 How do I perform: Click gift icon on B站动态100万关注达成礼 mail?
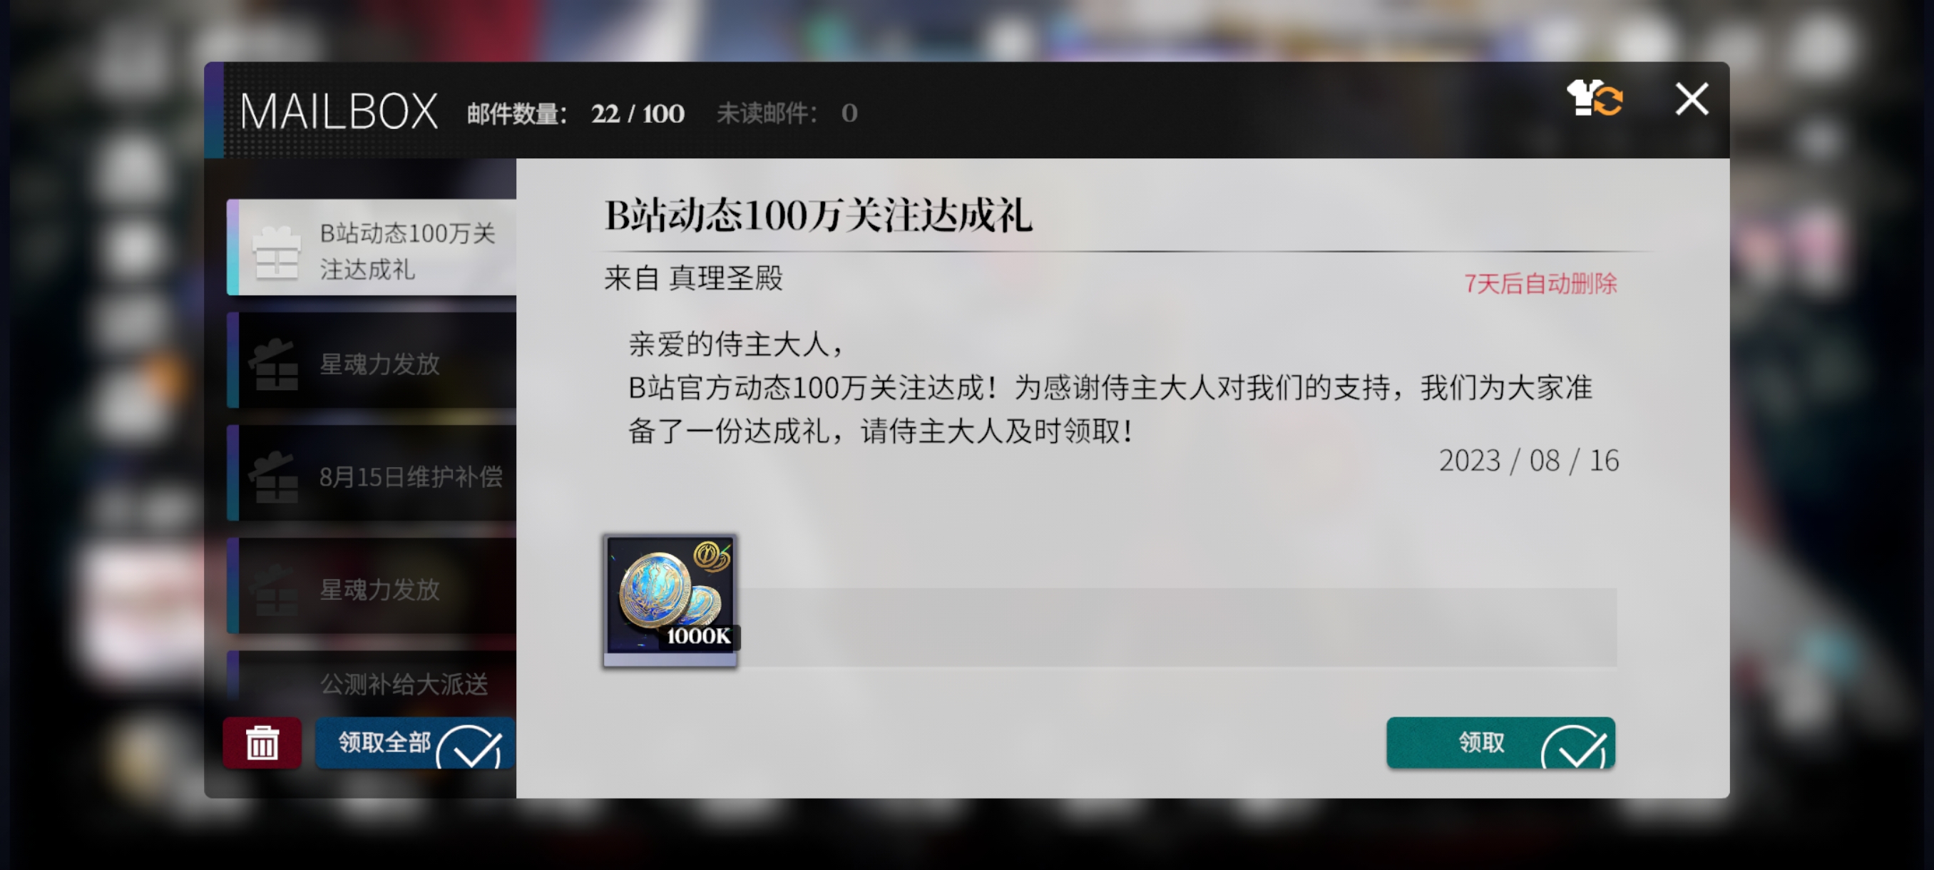[x=276, y=252]
